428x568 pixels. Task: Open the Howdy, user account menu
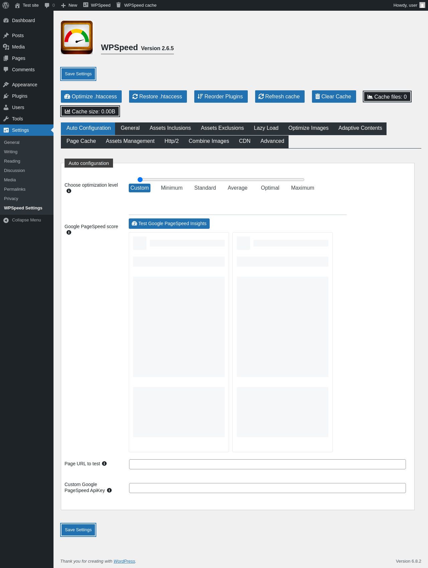tap(409, 5)
